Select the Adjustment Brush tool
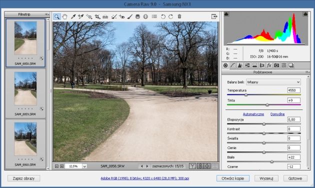Screen dimensions: 315x188 pos(130,16)
